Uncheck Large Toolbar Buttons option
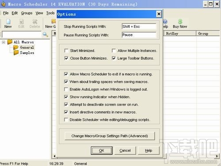This screenshot has width=221, height=166. (114, 58)
